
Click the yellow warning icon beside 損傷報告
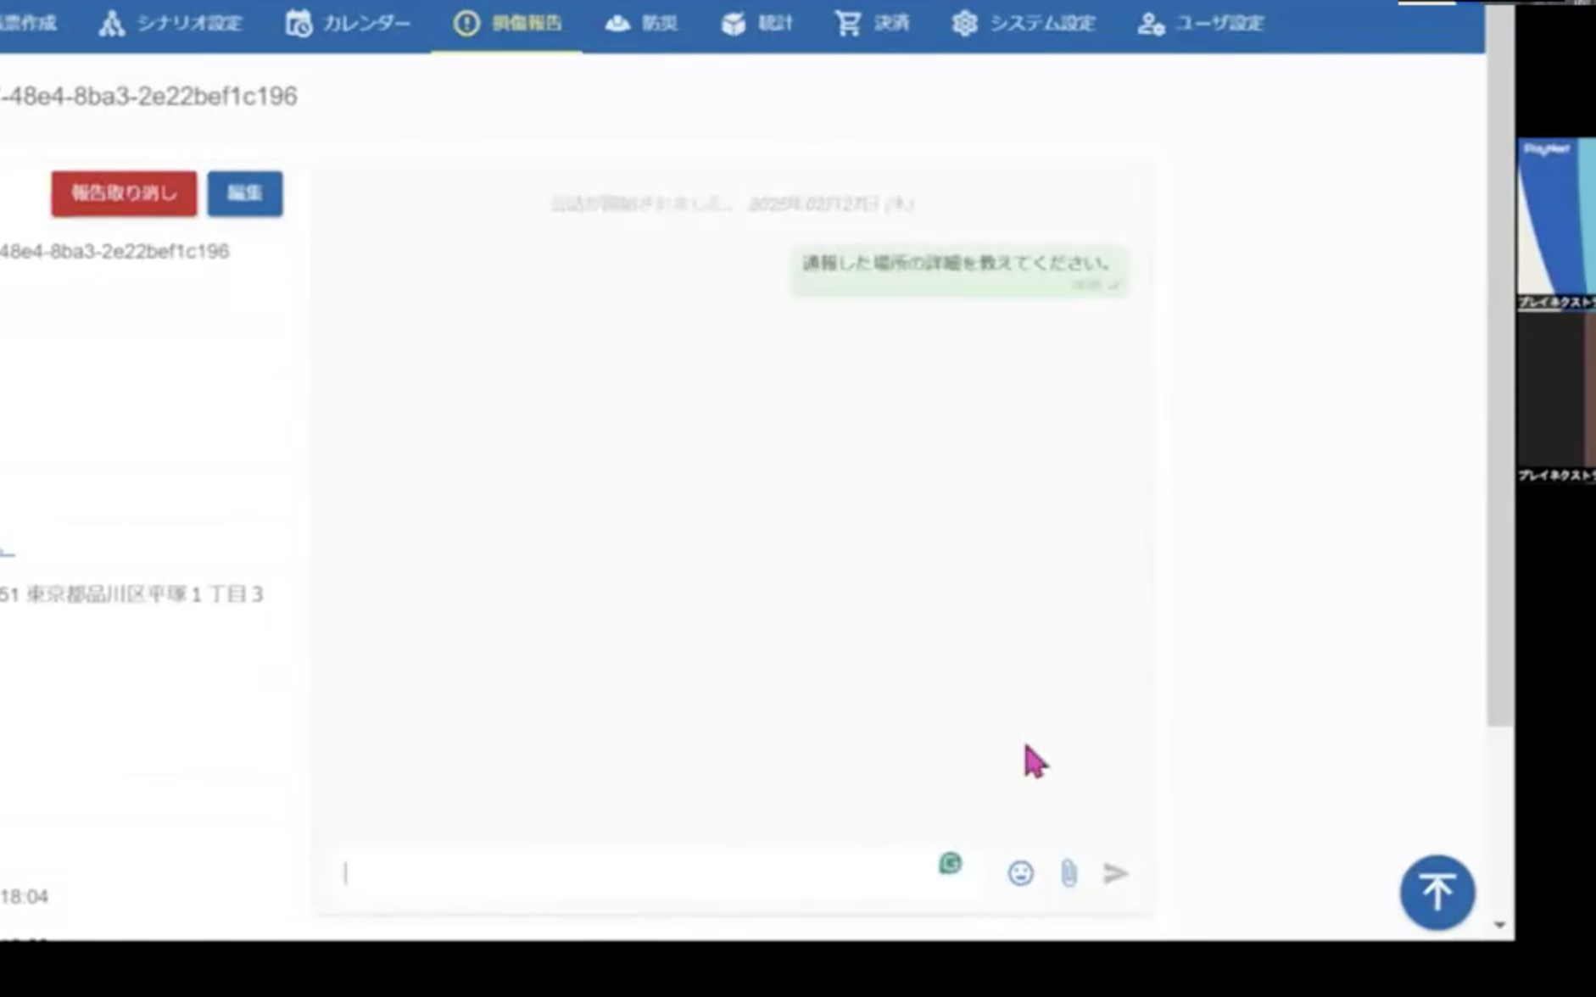tap(466, 23)
